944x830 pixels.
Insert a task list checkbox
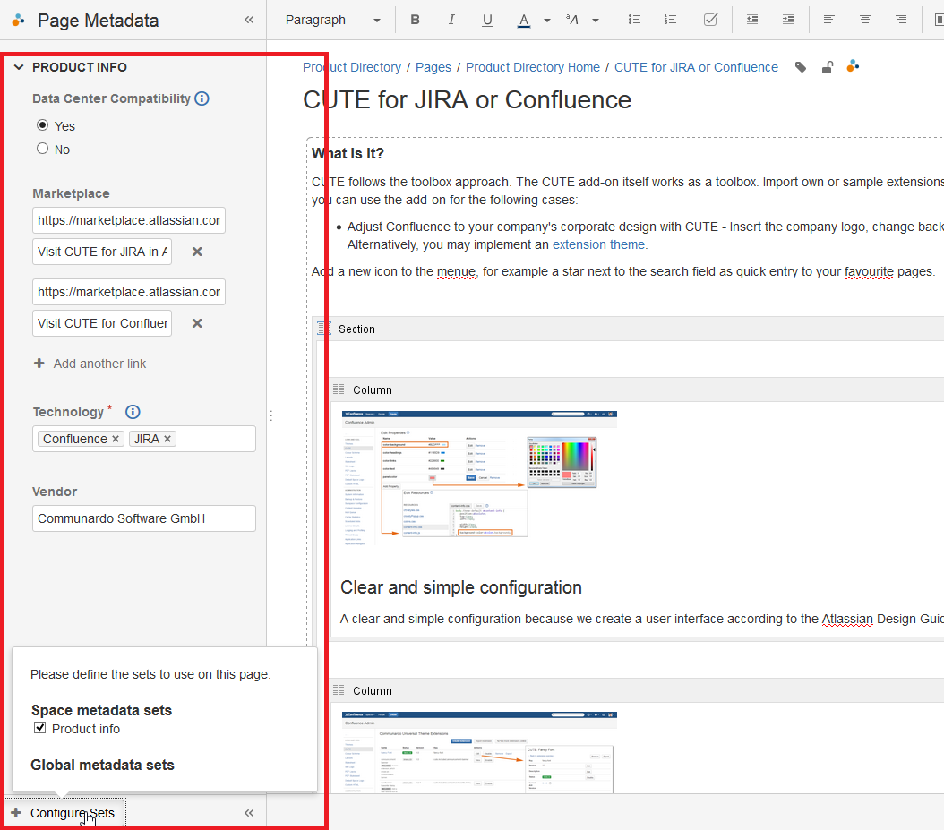click(x=710, y=20)
